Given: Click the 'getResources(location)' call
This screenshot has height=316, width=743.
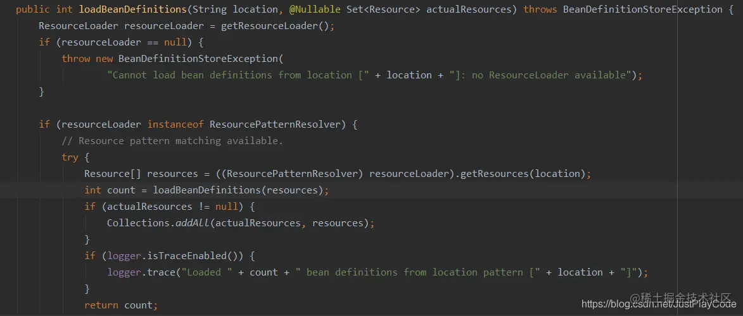Looking at the screenshot, I should click(x=523, y=174).
